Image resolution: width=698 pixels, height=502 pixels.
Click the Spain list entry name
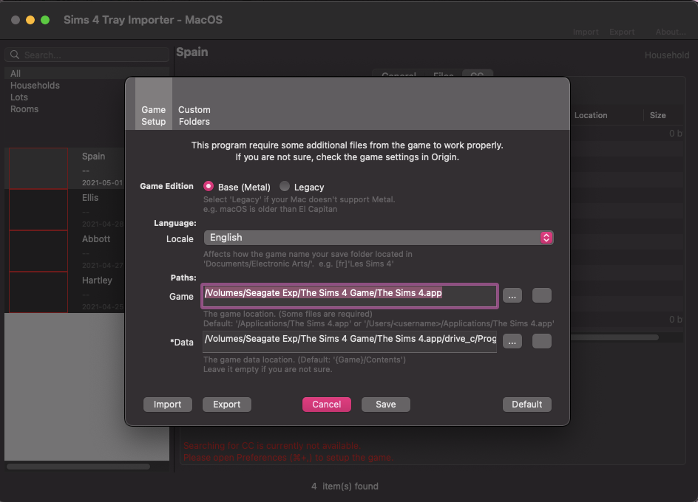pyautogui.click(x=93, y=156)
